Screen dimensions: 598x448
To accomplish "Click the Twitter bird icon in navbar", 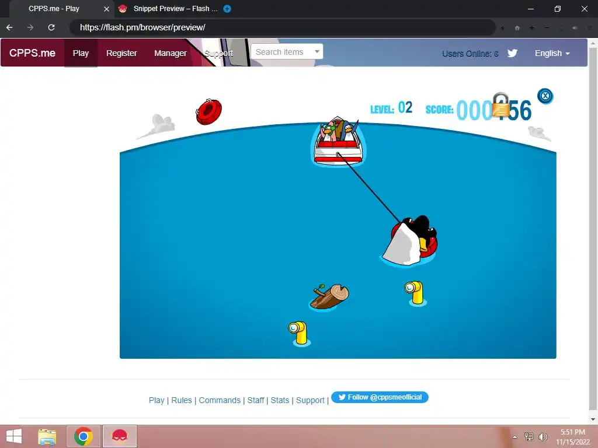I will [x=512, y=53].
